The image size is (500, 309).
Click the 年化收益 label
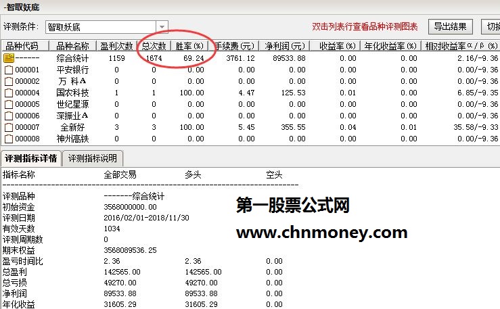[18, 304]
